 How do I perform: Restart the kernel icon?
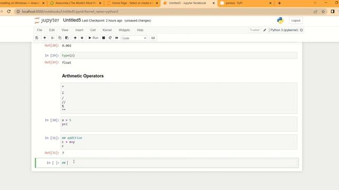pos(110,38)
